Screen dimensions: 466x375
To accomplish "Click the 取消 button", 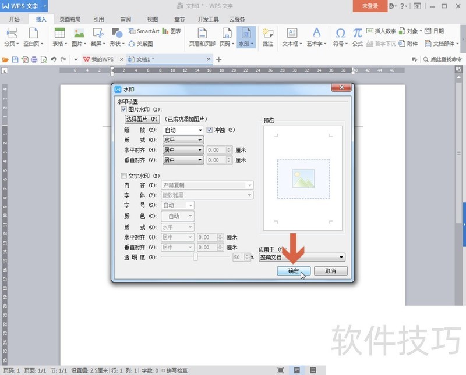I will tap(330, 271).
